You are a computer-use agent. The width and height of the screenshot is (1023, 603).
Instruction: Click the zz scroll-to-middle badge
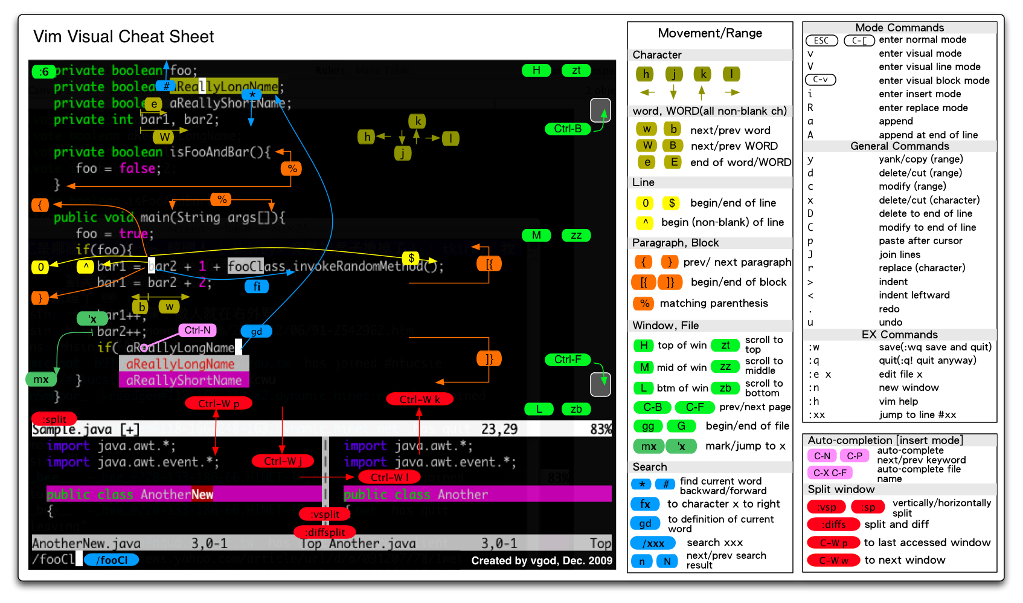click(725, 366)
